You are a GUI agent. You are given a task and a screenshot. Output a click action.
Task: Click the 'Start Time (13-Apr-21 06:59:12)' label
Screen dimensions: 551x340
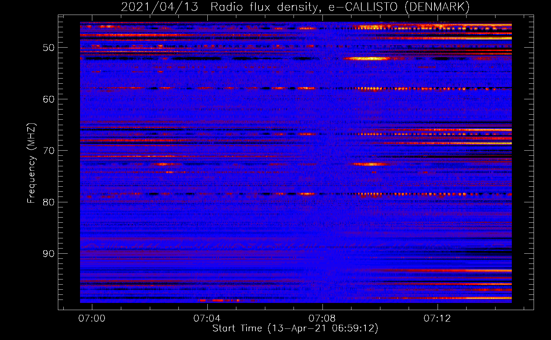pos(295,328)
